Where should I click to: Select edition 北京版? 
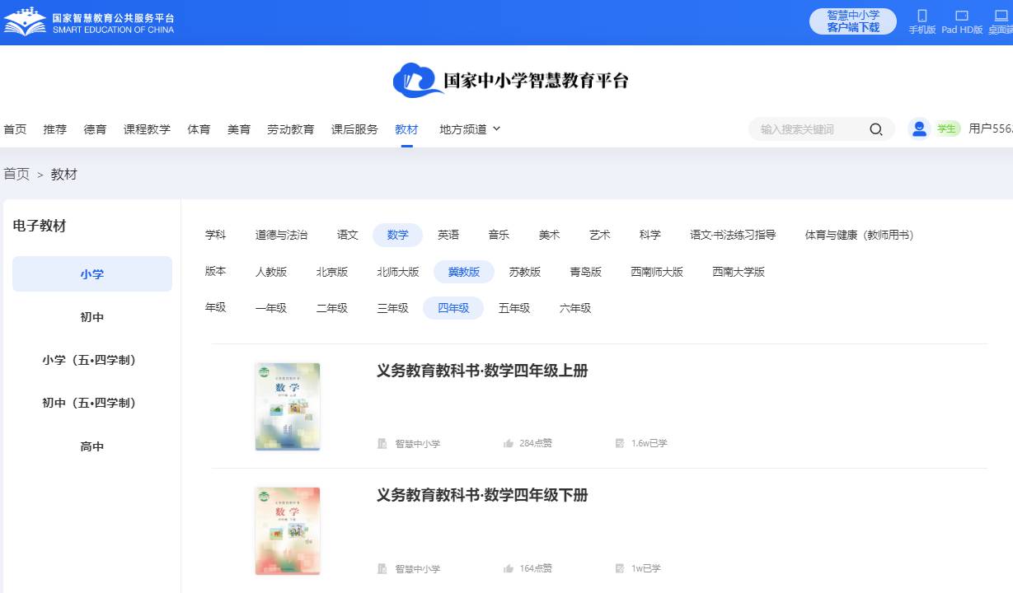(x=332, y=272)
